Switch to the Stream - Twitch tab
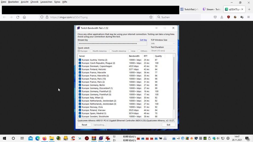Viewport: 253px width, 142px height. pos(212,9)
